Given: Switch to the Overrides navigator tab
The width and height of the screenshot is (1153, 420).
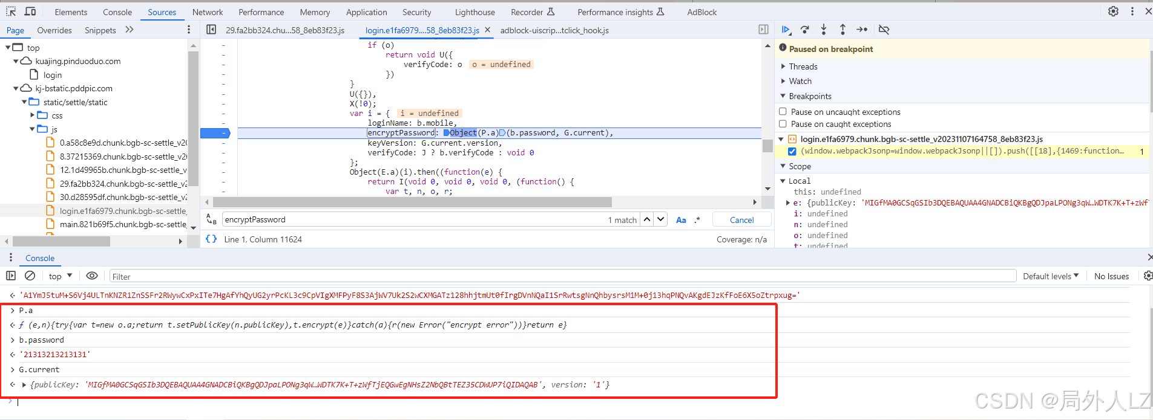Looking at the screenshot, I should [54, 30].
